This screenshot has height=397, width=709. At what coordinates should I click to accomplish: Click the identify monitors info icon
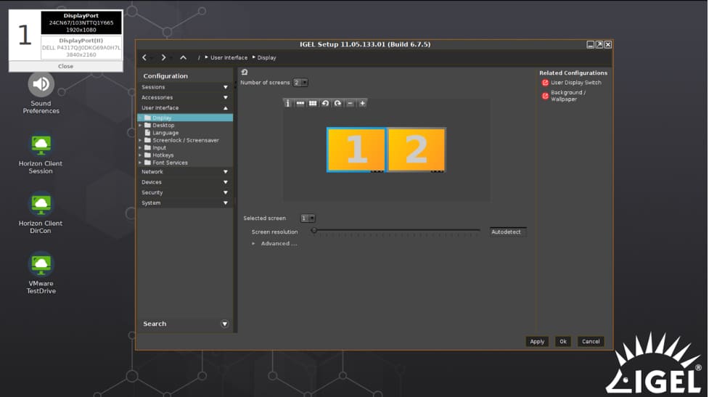pos(287,104)
